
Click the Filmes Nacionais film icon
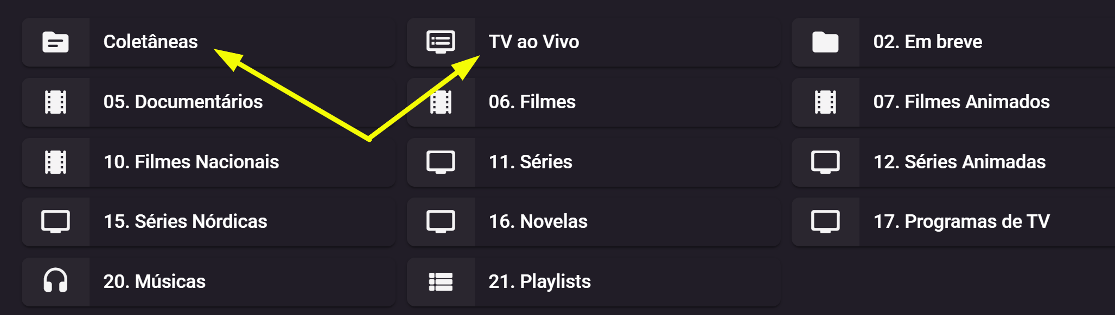tap(55, 162)
